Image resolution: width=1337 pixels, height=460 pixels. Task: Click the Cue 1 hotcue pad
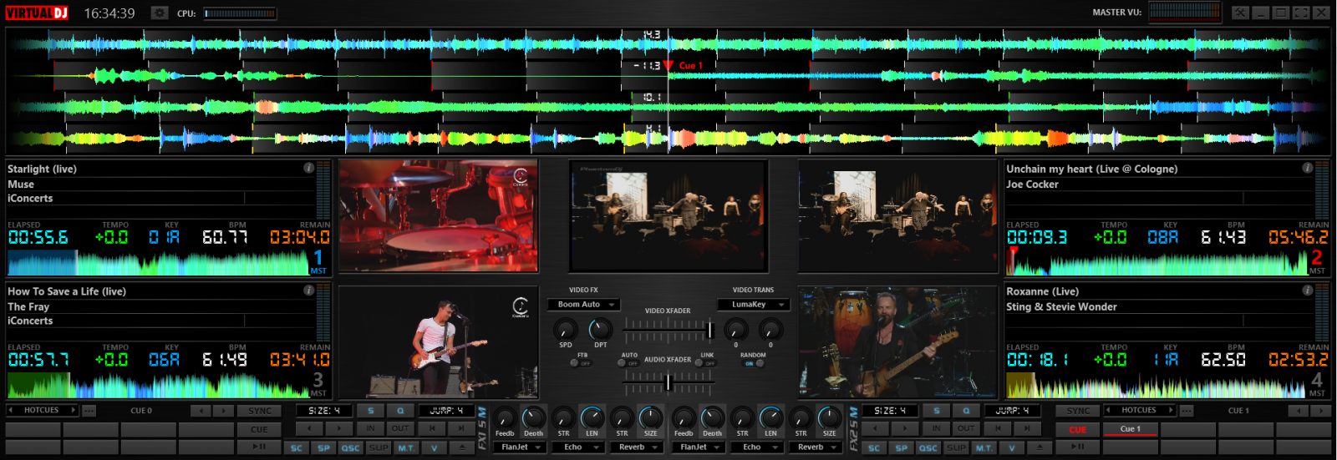(x=1131, y=429)
